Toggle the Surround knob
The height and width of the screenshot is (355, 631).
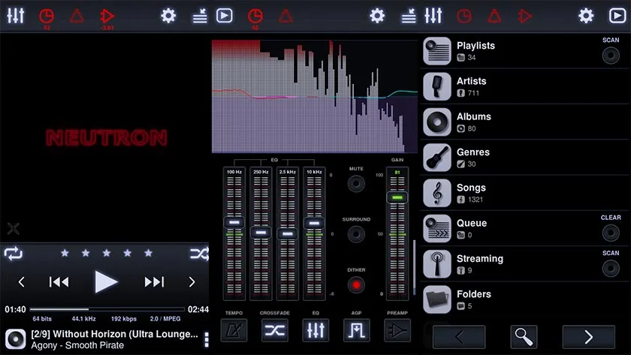click(x=356, y=234)
